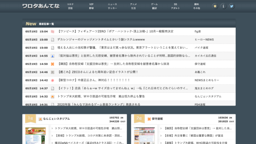Open 【速報】トランプ大統領、WHO脱退 link
Image resolution: width=256 pixels, height=144 pixels.
[196, 142]
